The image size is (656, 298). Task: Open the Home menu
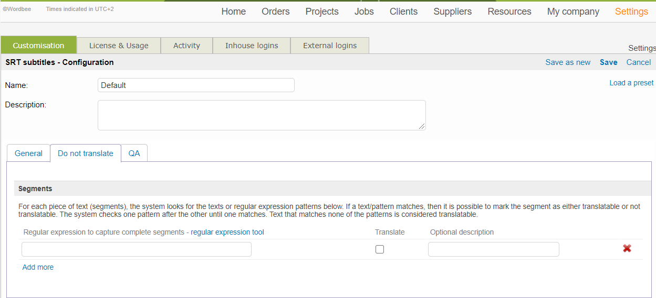point(233,12)
